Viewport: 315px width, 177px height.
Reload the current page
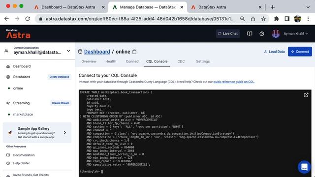(x=28, y=19)
